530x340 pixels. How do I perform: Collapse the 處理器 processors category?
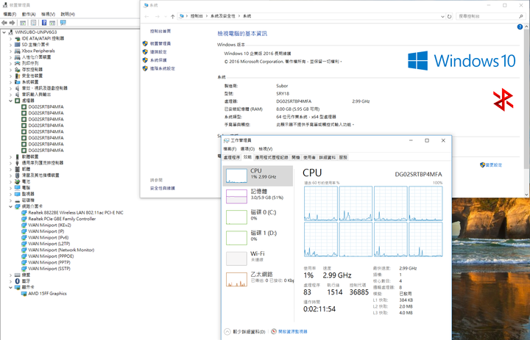(x=11, y=101)
